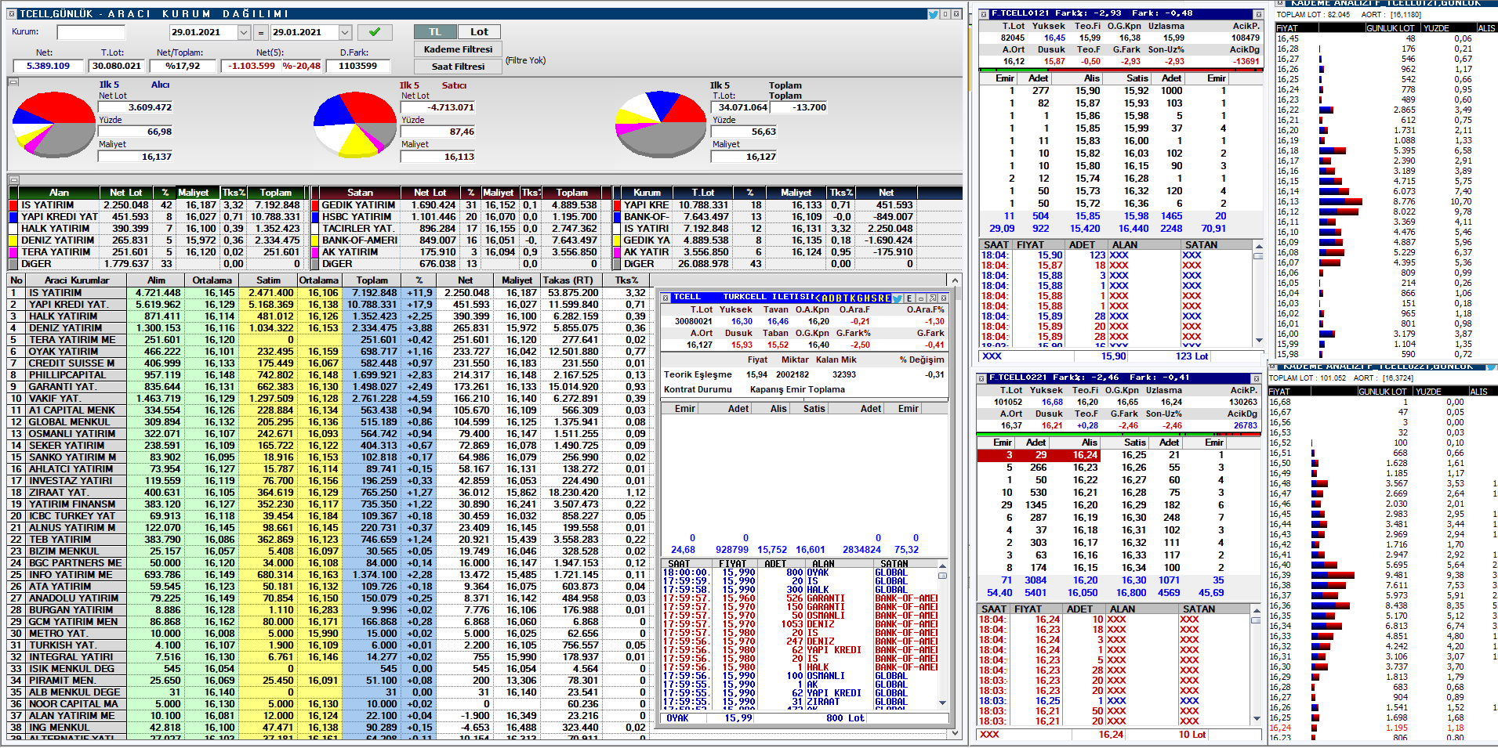Click the green checkmark apply button
The image size is (1498, 748).
click(x=374, y=32)
